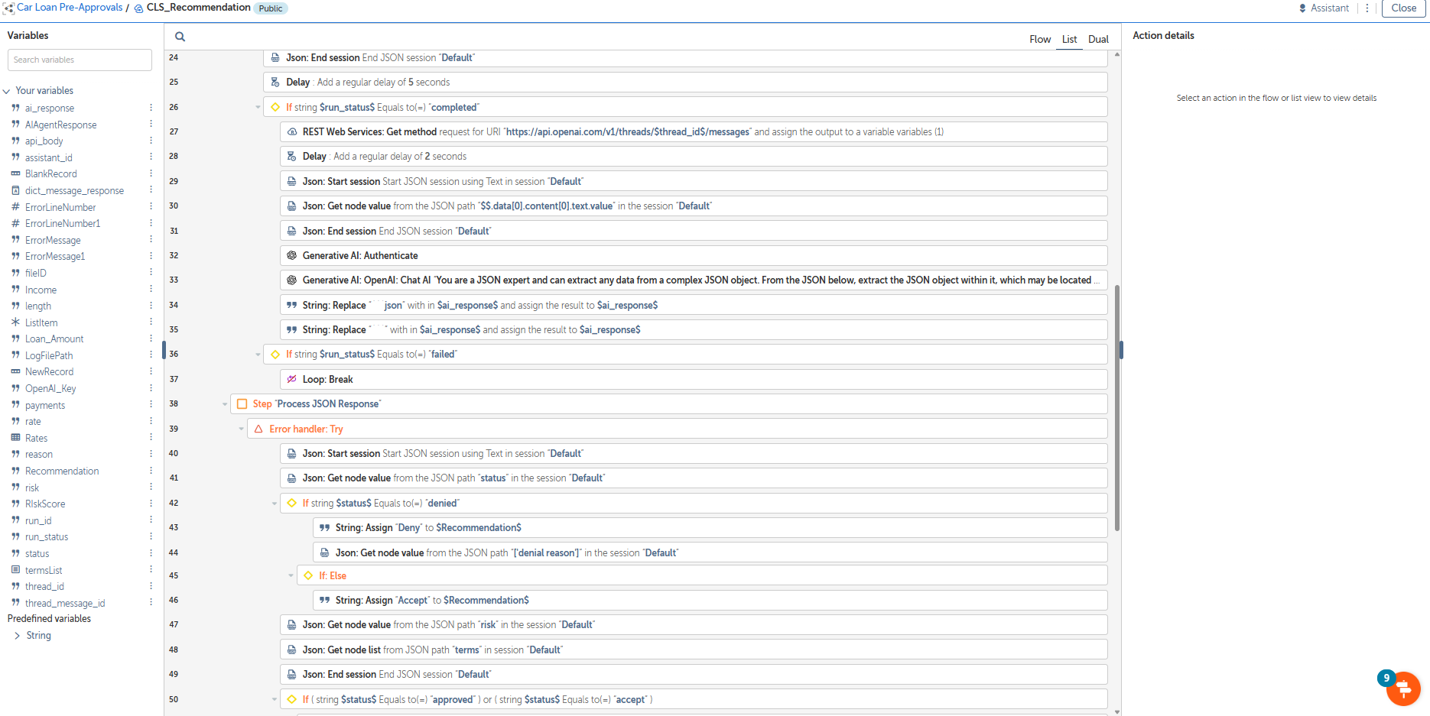Click the REST Web Services icon on line 27
The image size is (1430, 716).
click(292, 132)
